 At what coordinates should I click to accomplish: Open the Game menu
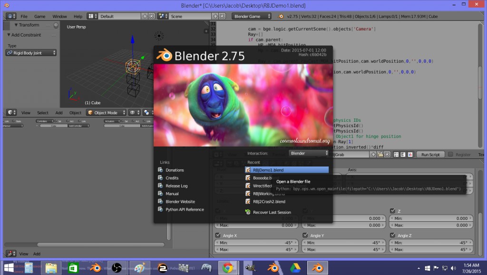point(40,16)
